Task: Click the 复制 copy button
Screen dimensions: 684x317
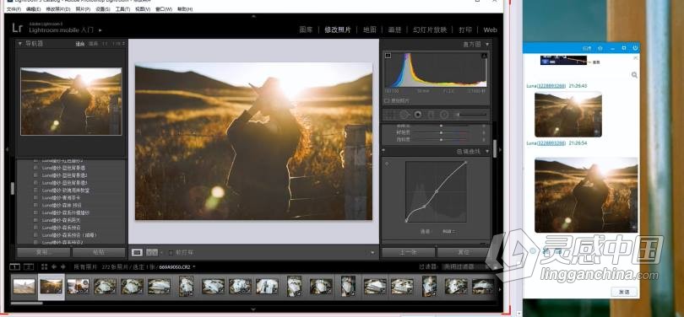Action: coord(43,252)
